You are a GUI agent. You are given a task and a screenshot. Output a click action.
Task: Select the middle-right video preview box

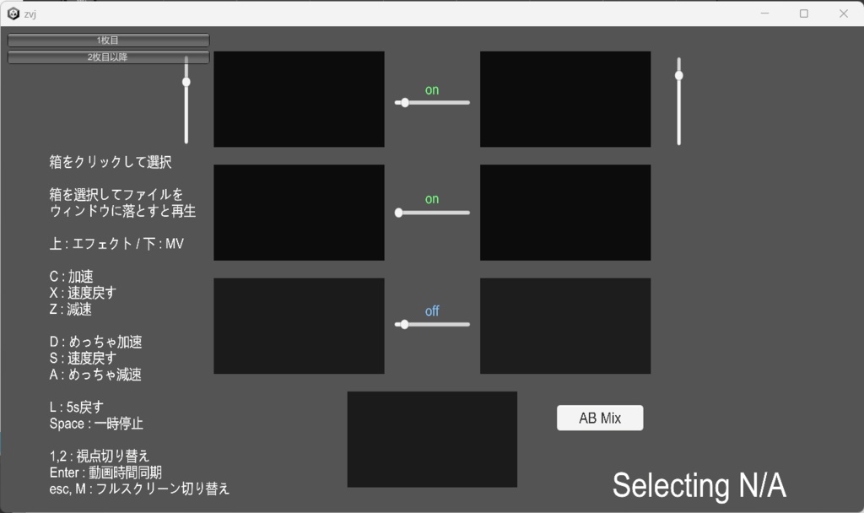click(565, 212)
